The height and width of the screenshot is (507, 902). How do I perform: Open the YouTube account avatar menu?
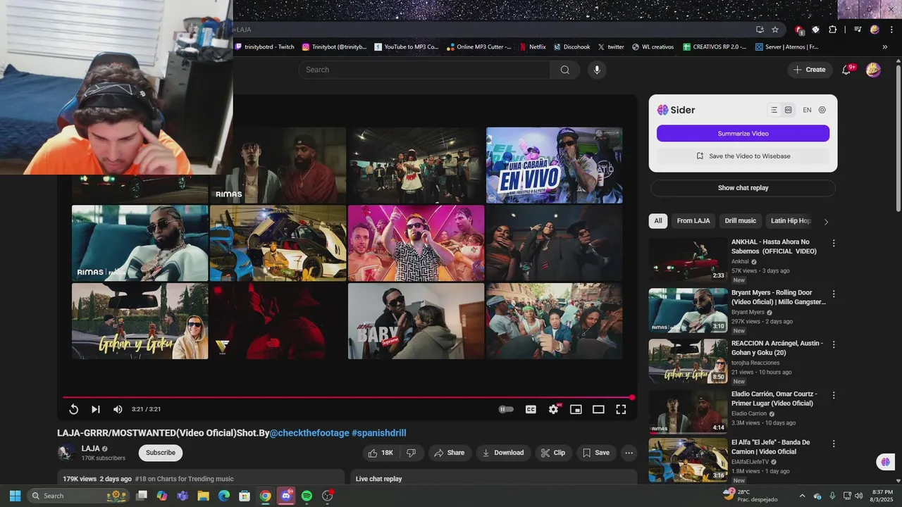coord(873,70)
